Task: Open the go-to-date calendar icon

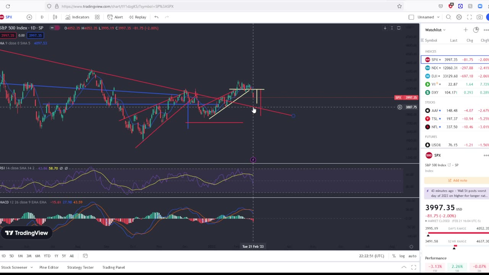Action: coord(85,256)
